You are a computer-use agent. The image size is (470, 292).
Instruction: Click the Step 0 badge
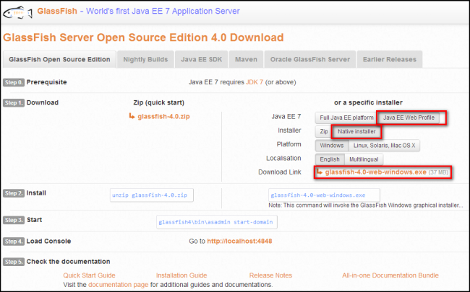click(14, 82)
